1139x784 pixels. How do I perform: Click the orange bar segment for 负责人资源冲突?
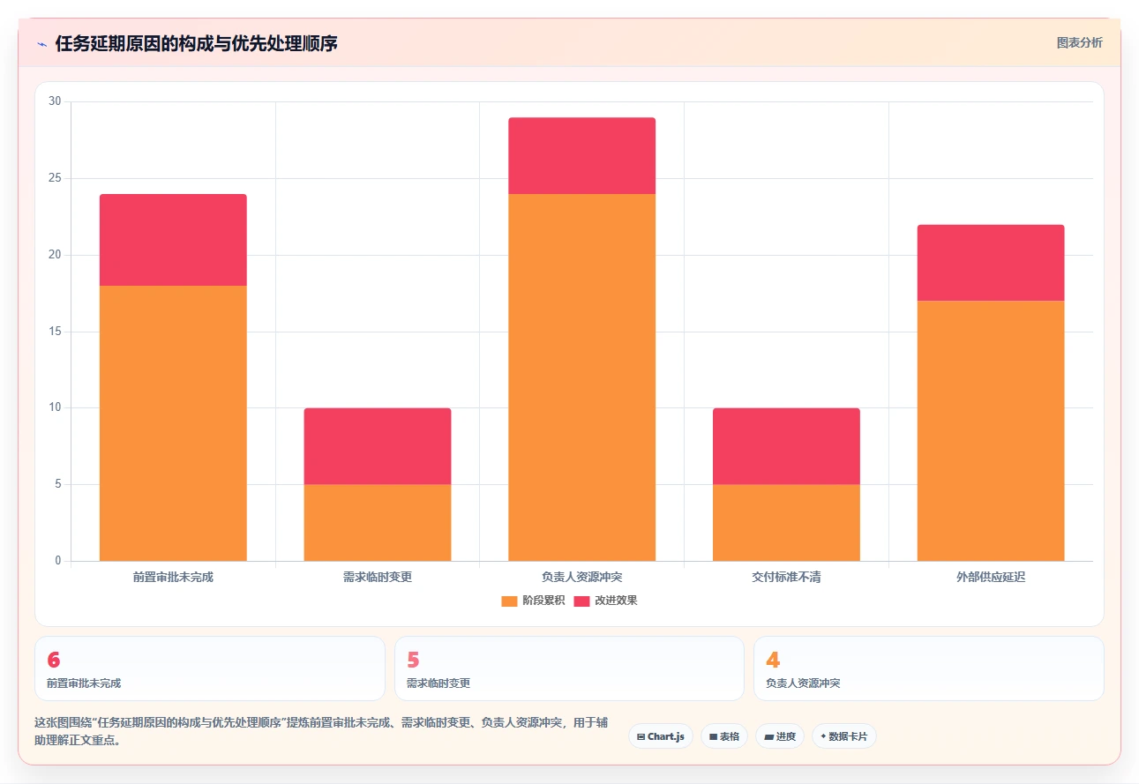582,377
